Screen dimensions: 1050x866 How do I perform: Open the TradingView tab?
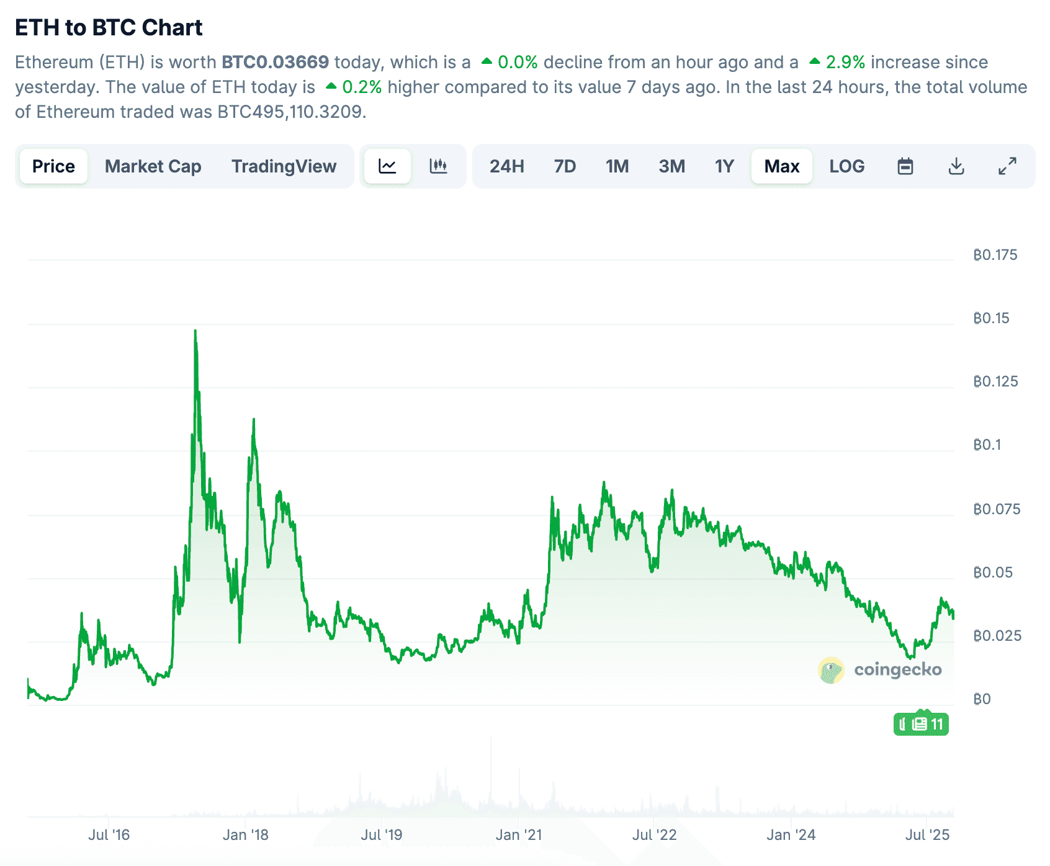coord(284,166)
